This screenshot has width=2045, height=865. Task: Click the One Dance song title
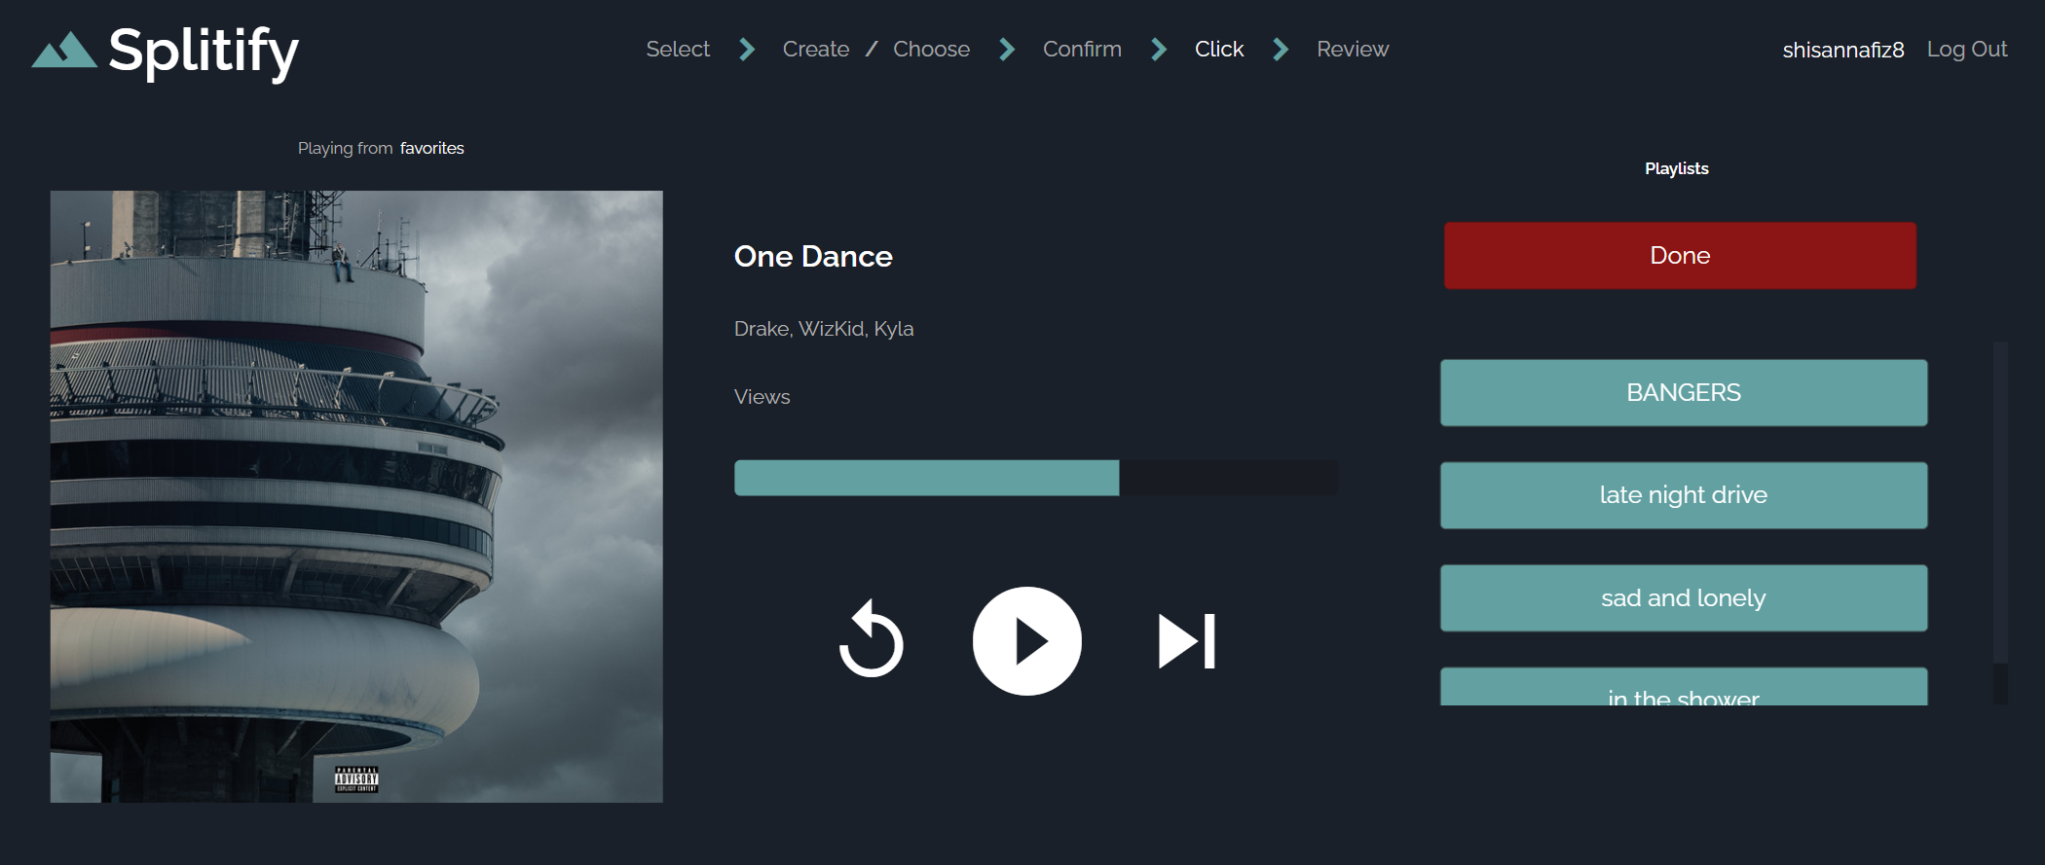tap(813, 256)
